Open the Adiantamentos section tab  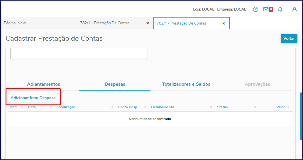click(43, 84)
